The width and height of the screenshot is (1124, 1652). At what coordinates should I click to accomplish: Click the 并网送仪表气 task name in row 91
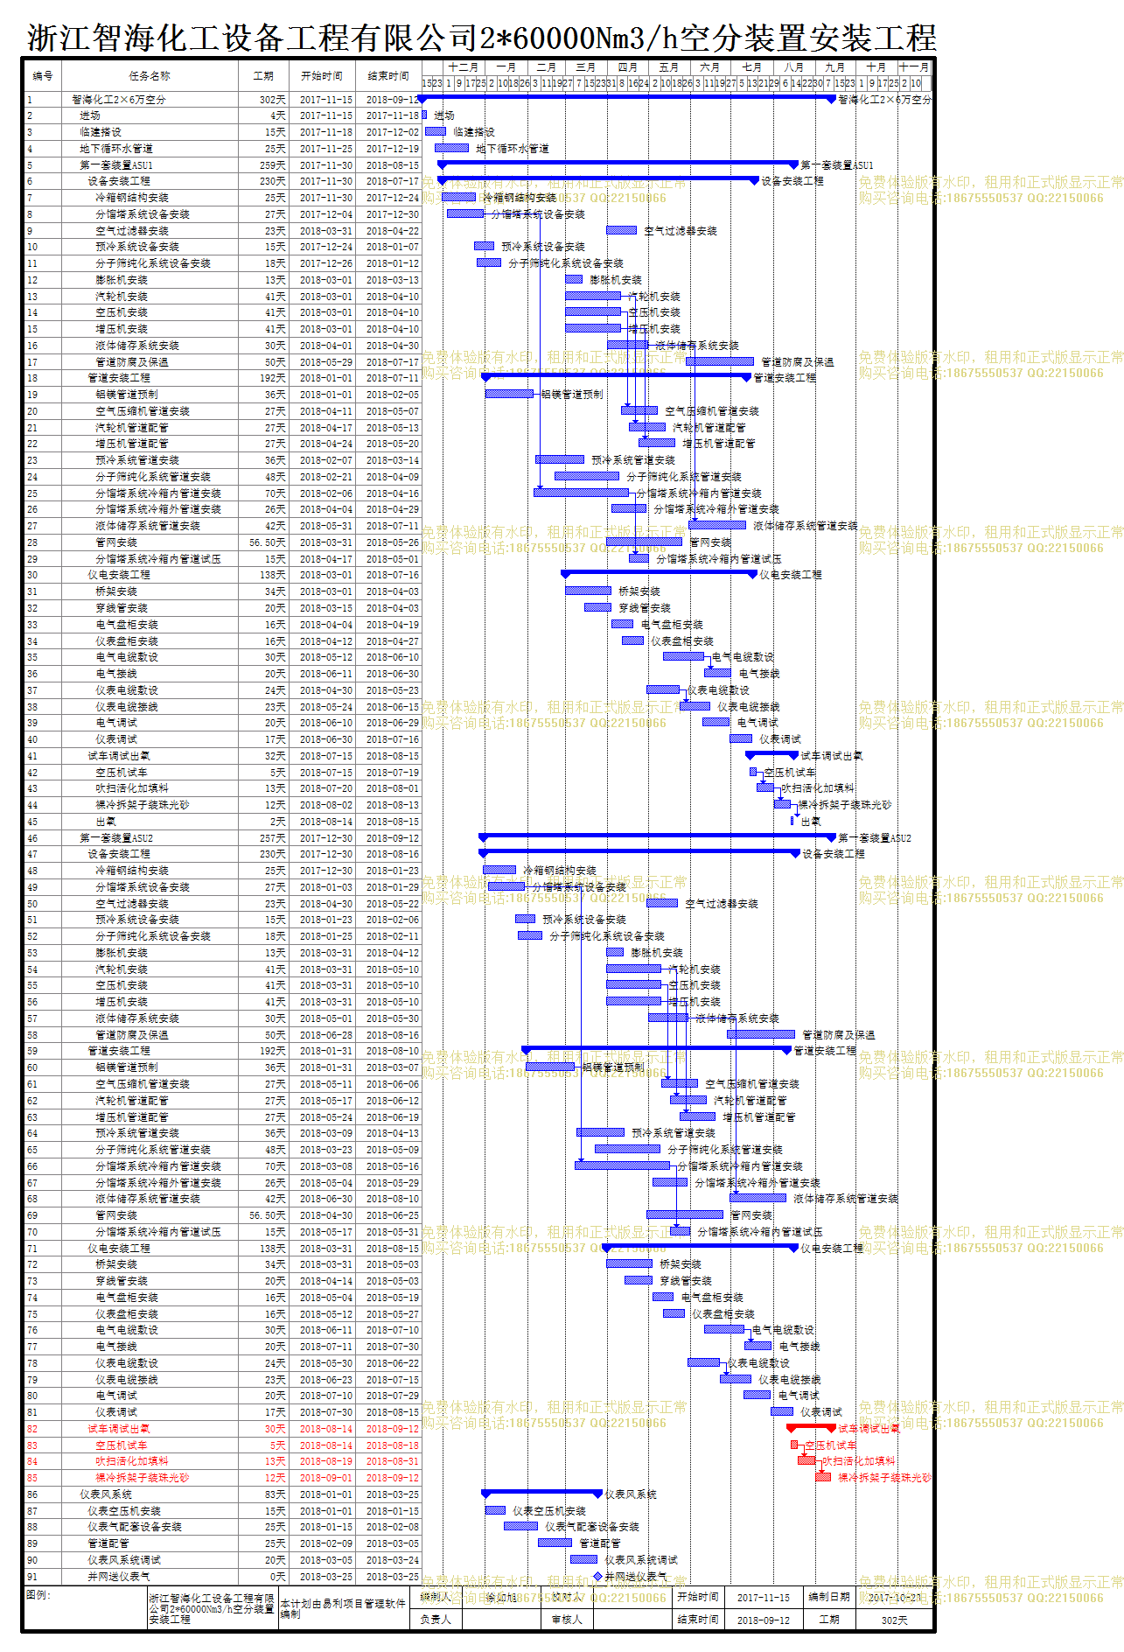[119, 1577]
